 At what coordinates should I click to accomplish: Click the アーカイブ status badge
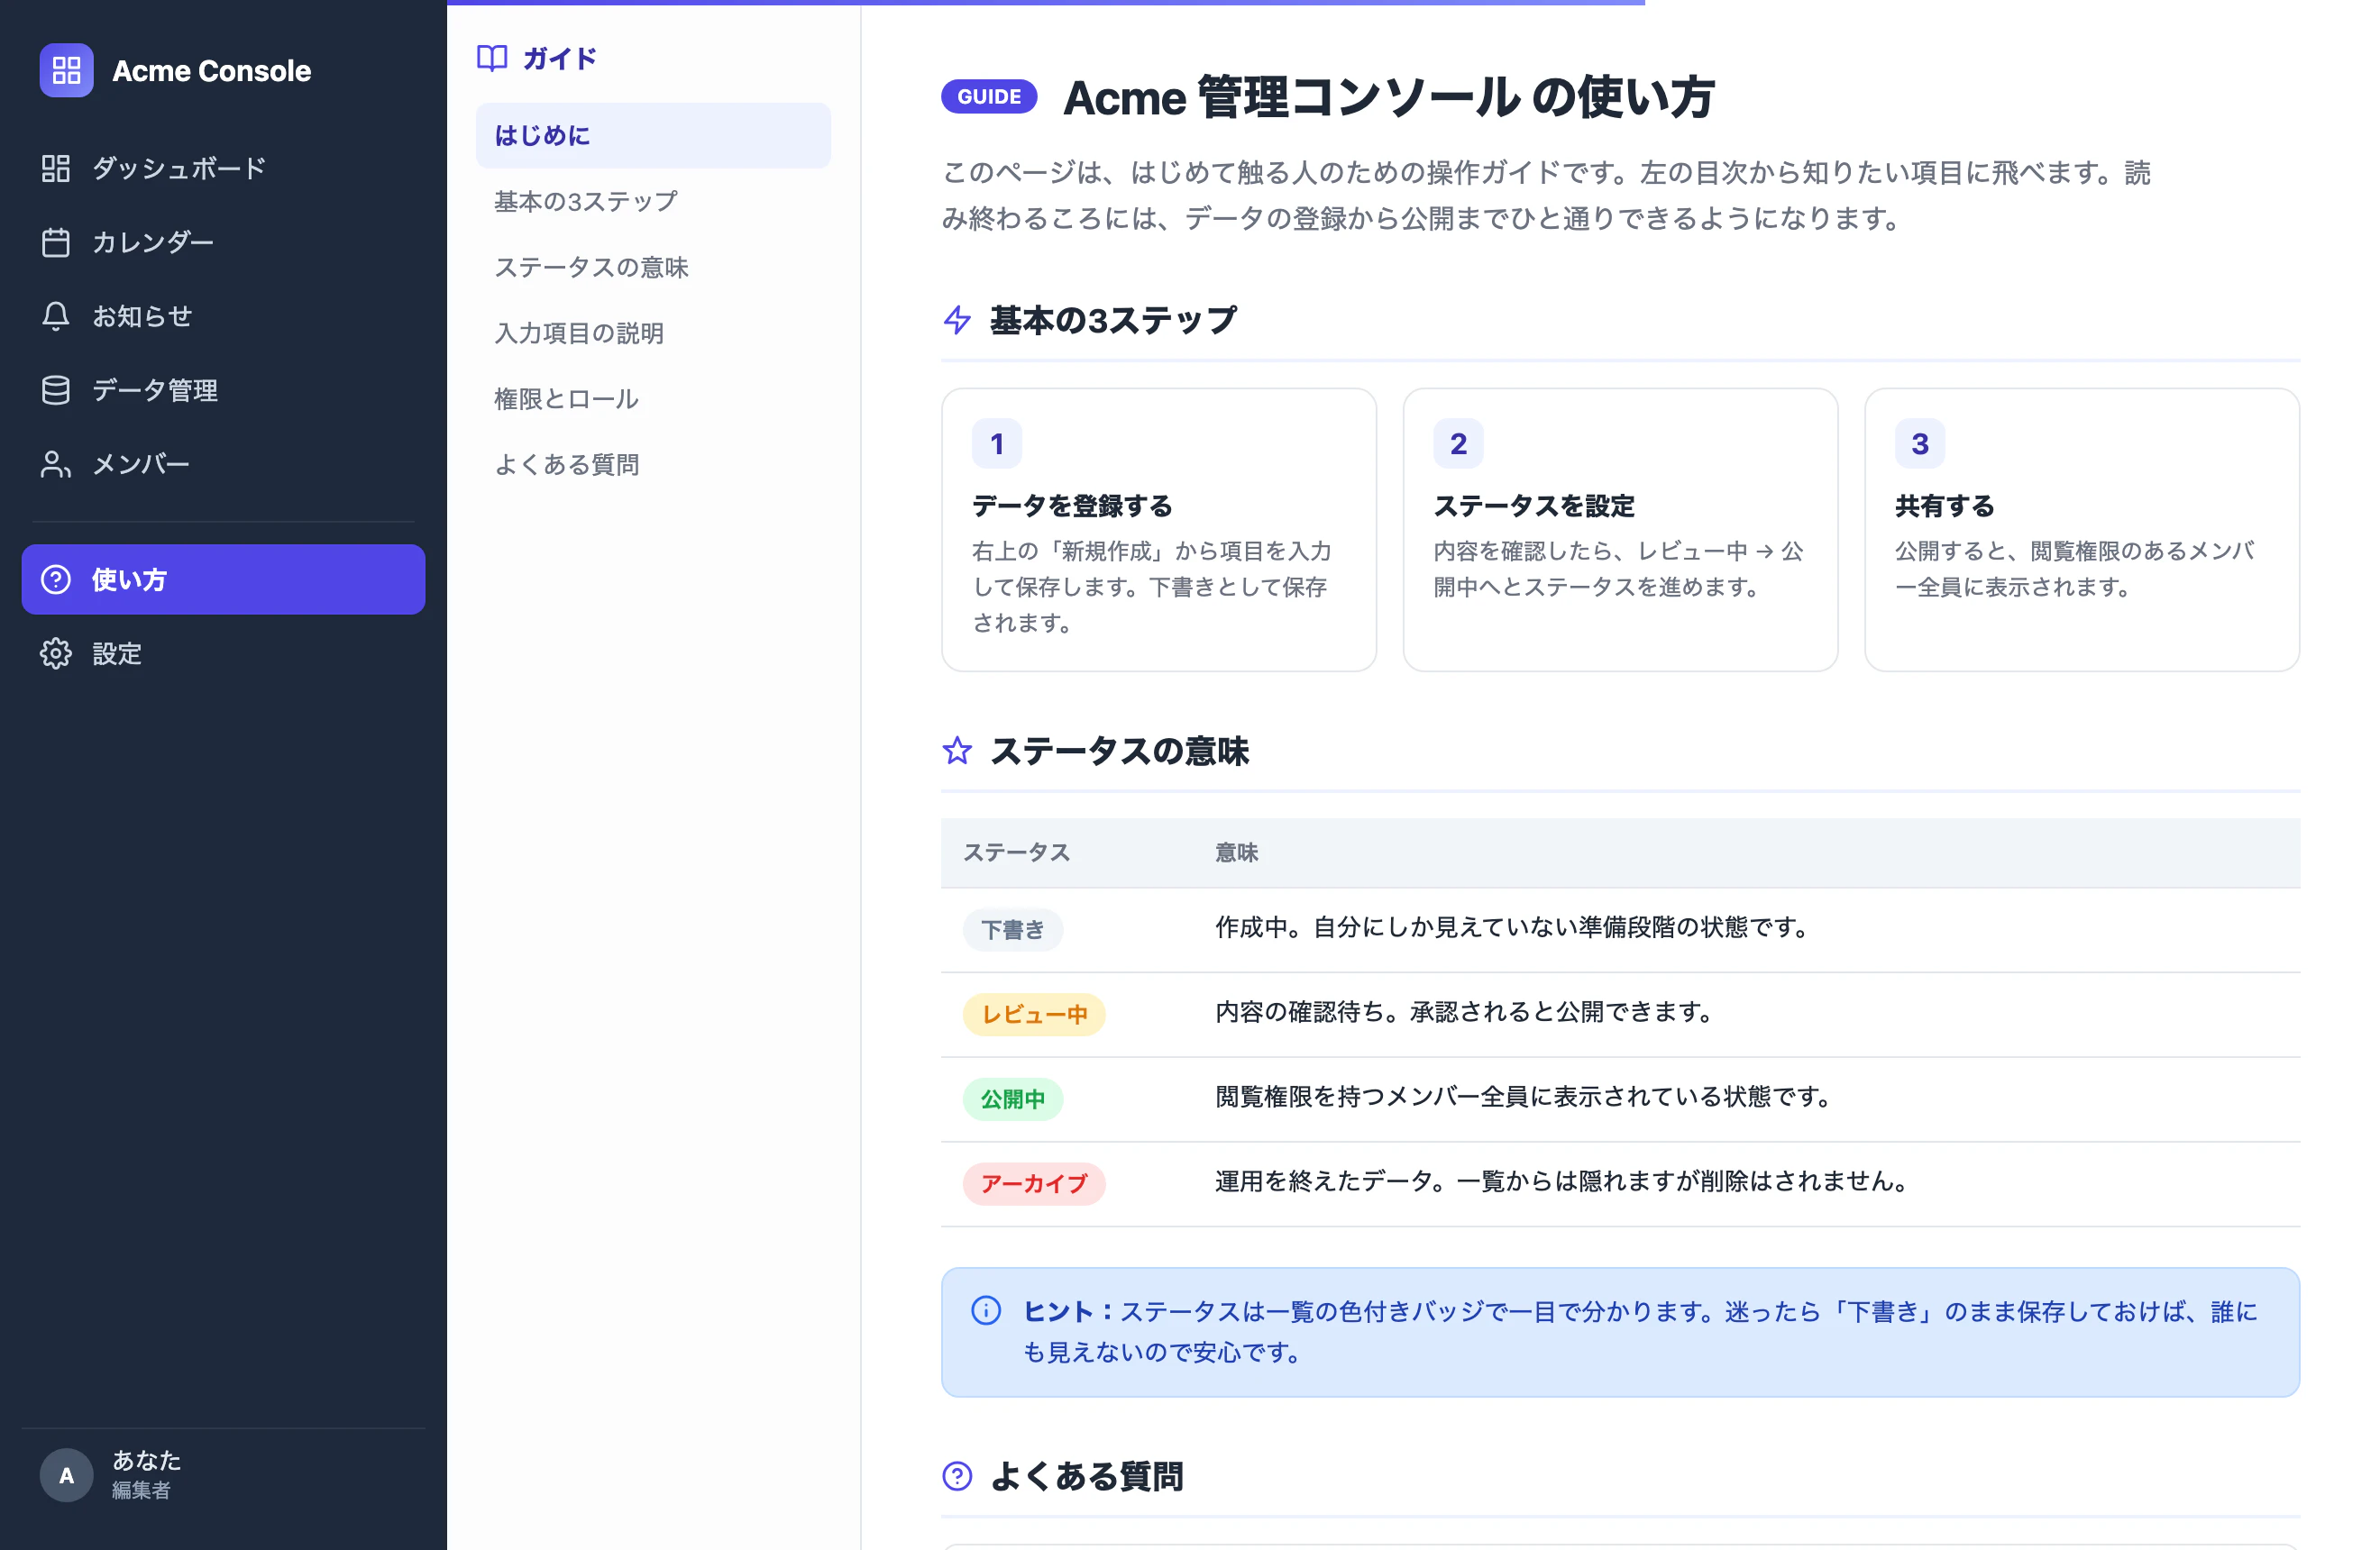1034,1183
